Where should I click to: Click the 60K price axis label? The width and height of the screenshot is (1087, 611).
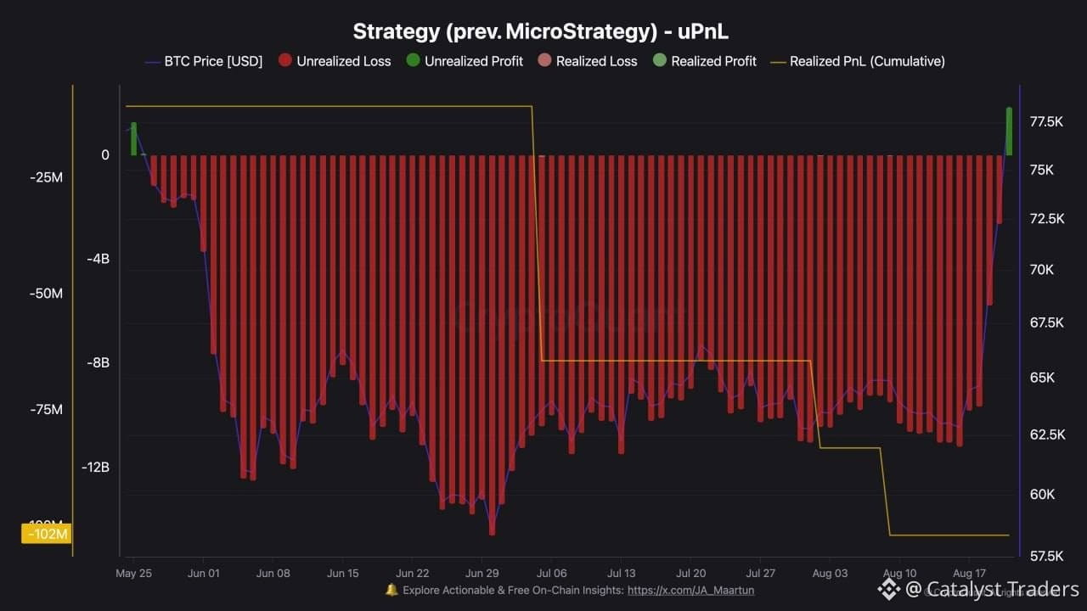(x=1041, y=495)
